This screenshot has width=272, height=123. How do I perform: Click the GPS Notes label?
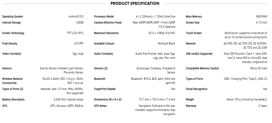click(100, 106)
